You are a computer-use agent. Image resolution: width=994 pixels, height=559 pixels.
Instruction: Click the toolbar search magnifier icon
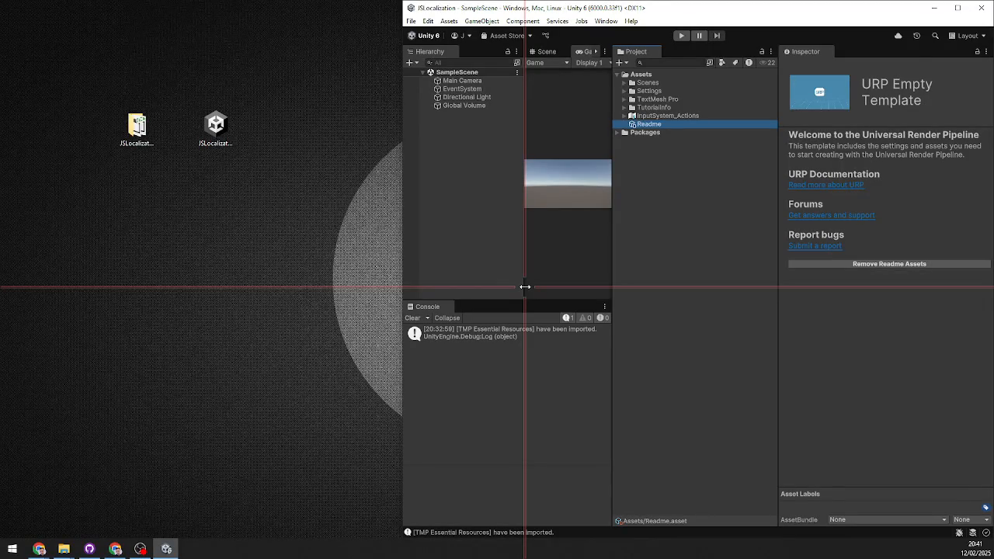(935, 36)
